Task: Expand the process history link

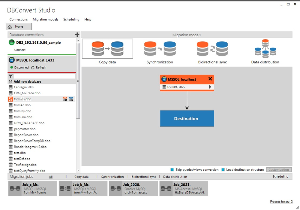Action: pyautogui.click(x=281, y=202)
